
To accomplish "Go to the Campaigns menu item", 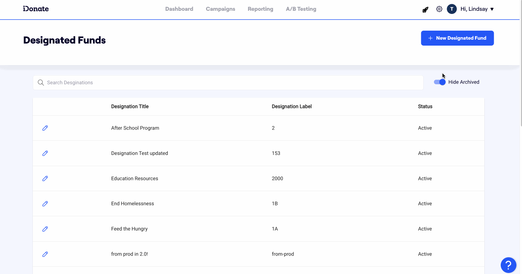I will 220,9.
